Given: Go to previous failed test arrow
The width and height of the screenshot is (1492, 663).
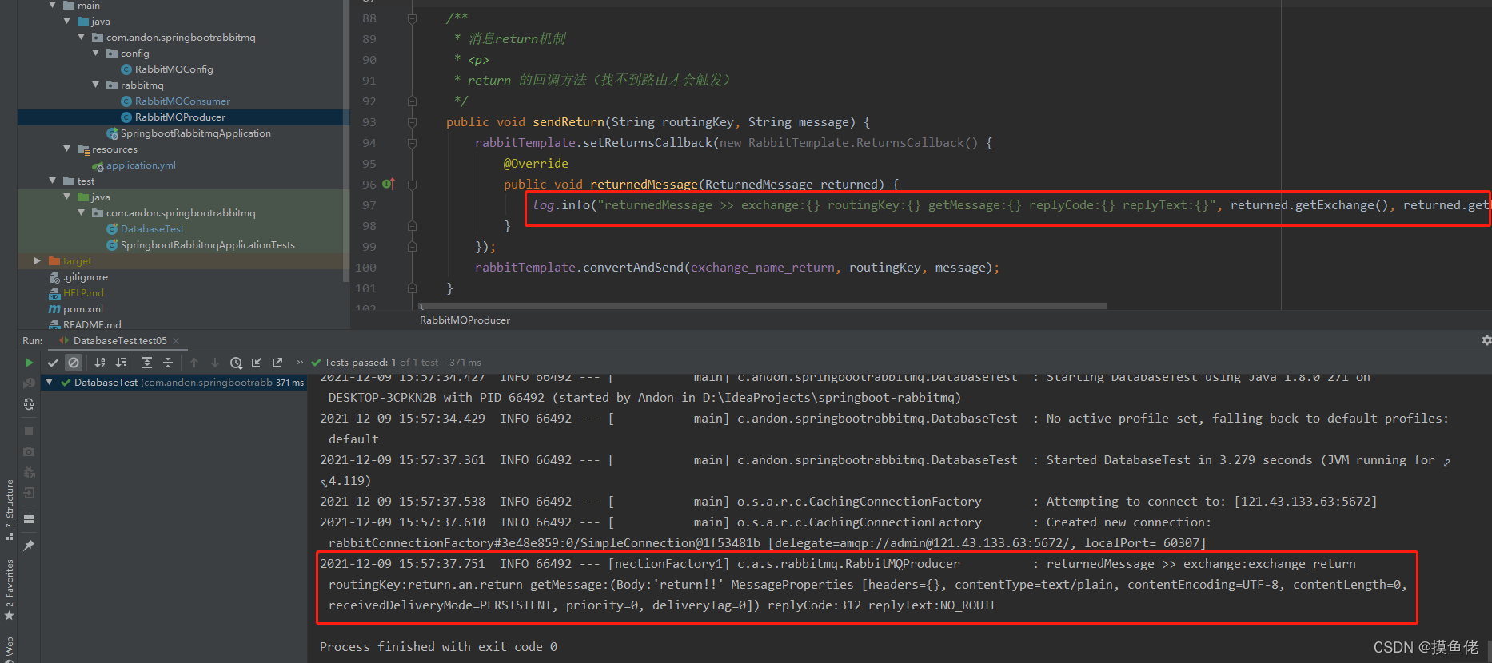Looking at the screenshot, I should [193, 363].
